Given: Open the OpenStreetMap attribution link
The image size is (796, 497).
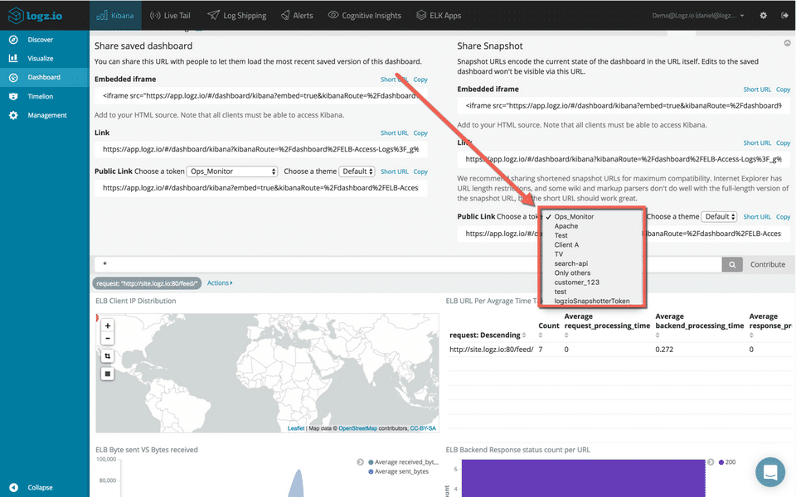Looking at the screenshot, I should tap(358, 428).
